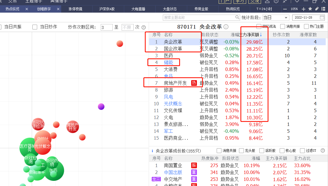Select the 火电 row
Screen dimensions: 328x186
coord(237,117)
